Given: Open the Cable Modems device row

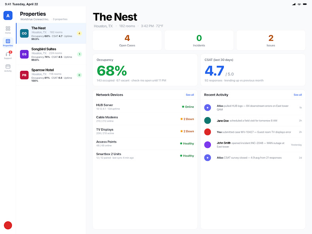Looking at the screenshot, I should [145, 119].
